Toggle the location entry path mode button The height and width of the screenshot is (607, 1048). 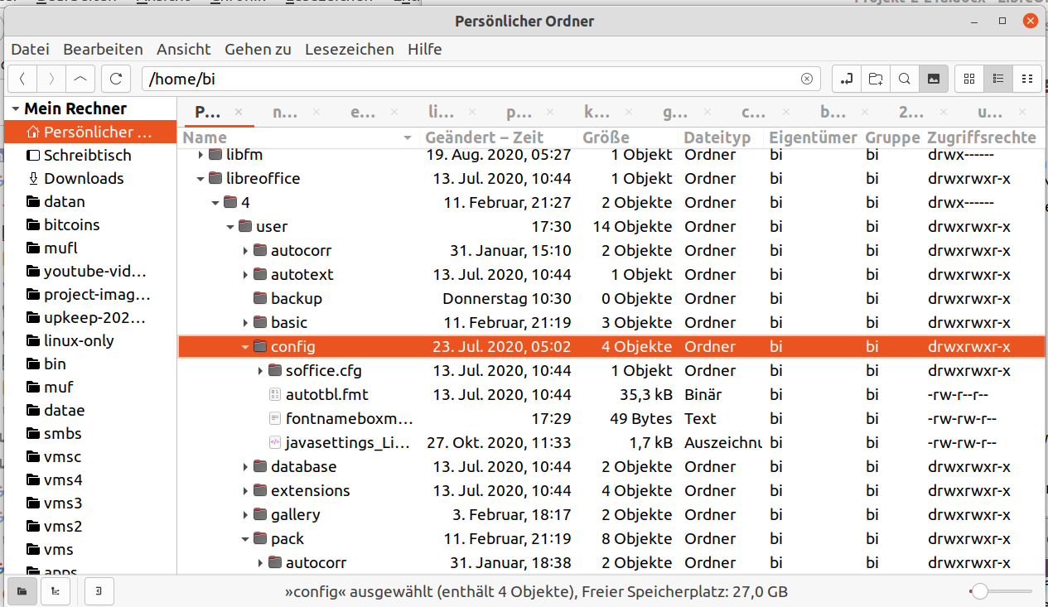click(847, 79)
